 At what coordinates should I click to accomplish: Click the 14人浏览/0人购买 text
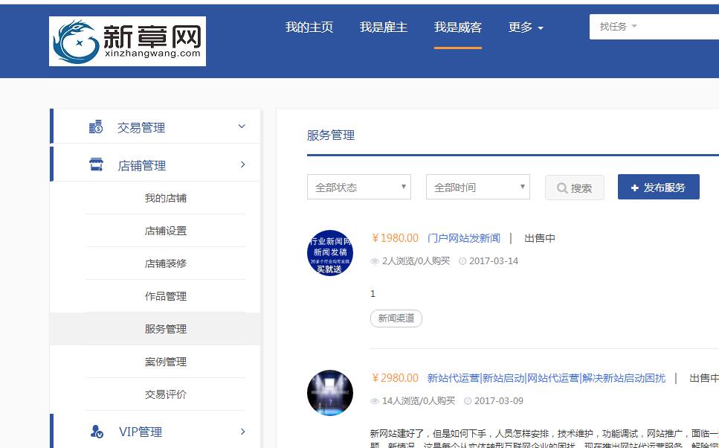tap(419, 401)
